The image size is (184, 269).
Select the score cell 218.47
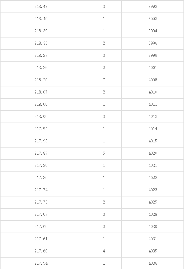pos(41,7)
